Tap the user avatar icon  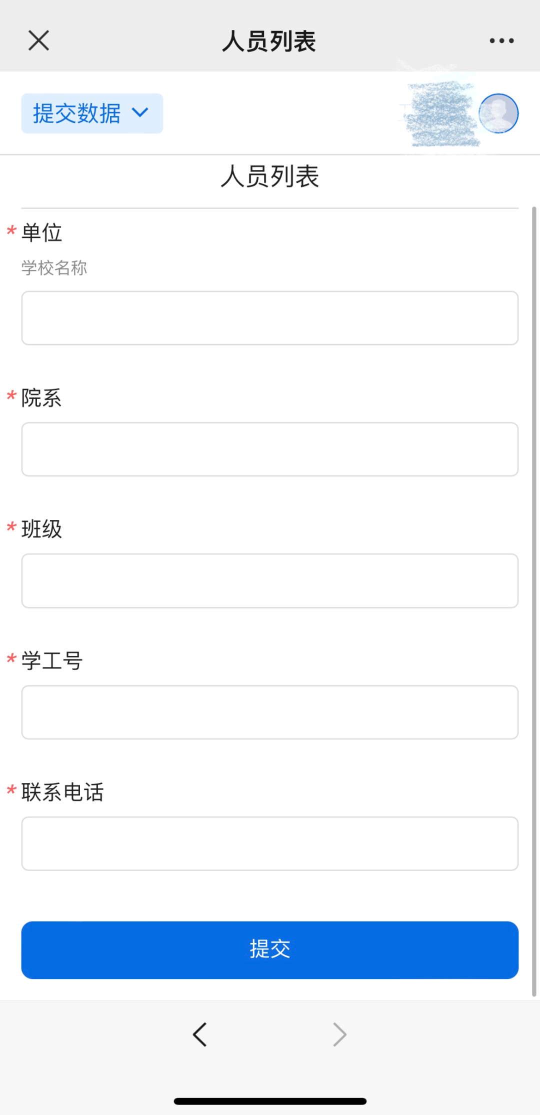click(x=498, y=113)
